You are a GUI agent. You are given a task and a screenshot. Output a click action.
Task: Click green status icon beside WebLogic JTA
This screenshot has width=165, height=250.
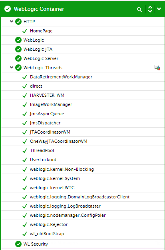point(18,49)
